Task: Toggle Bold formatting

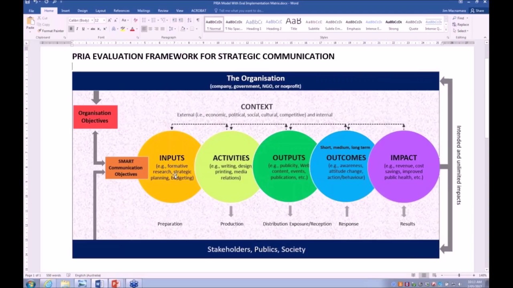Action: (x=71, y=29)
